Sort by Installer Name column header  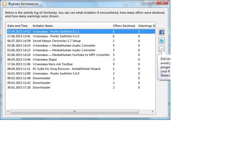tap(71, 26)
